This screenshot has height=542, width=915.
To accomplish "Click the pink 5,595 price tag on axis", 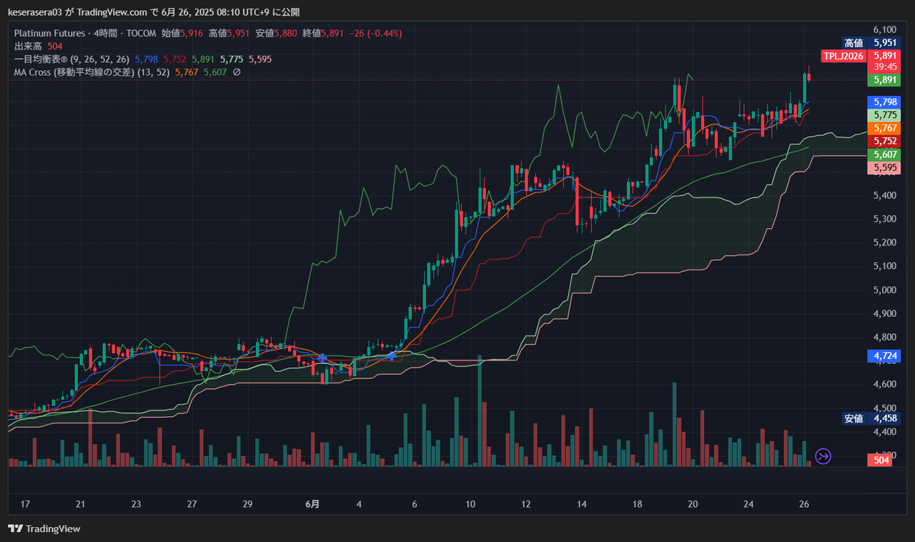I will (x=883, y=167).
